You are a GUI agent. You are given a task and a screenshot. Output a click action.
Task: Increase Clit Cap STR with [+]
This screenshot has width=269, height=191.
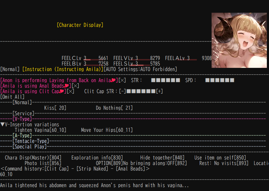click(159, 91)
